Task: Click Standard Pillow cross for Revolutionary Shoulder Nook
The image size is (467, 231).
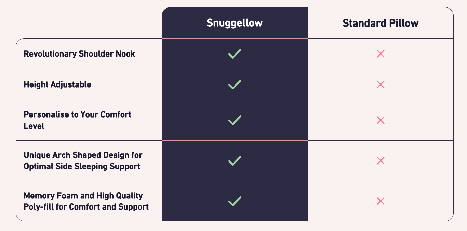Action: (x=381, y=54)
